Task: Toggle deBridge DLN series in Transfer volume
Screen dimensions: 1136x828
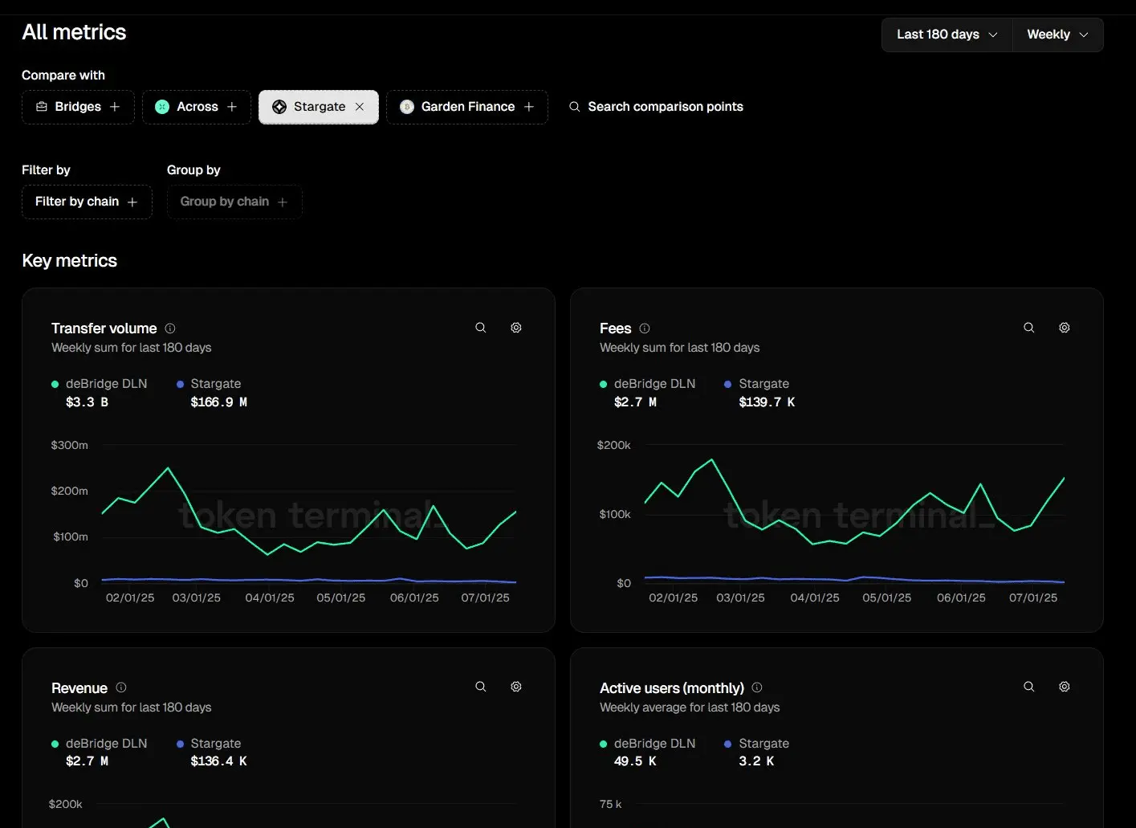Action: pyautogui.click(x=100, y=384)
